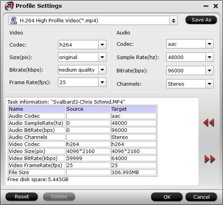This screenshot has height=205, width=223.
Task: Expand the audio Codec aac dropdown
Action: tap(209, 44)
